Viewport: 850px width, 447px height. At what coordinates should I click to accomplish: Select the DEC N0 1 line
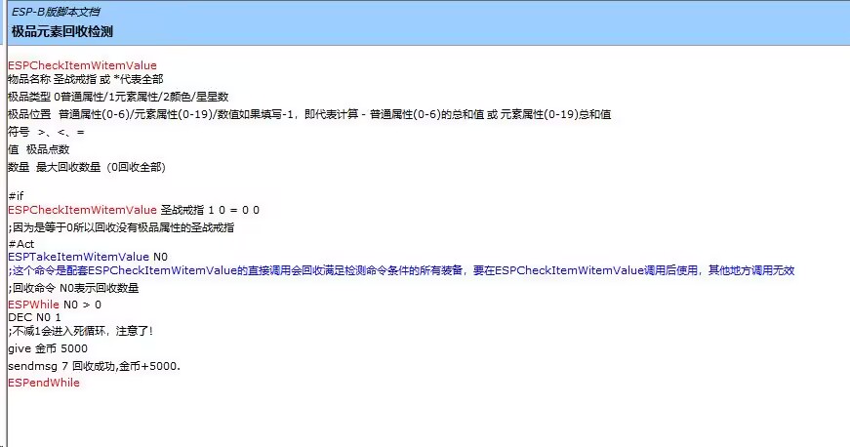34,317
